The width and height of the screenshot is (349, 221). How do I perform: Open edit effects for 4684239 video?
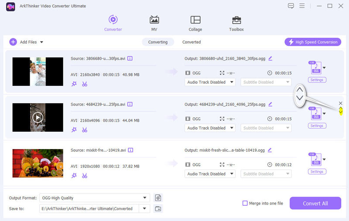(x=74, y=129)
